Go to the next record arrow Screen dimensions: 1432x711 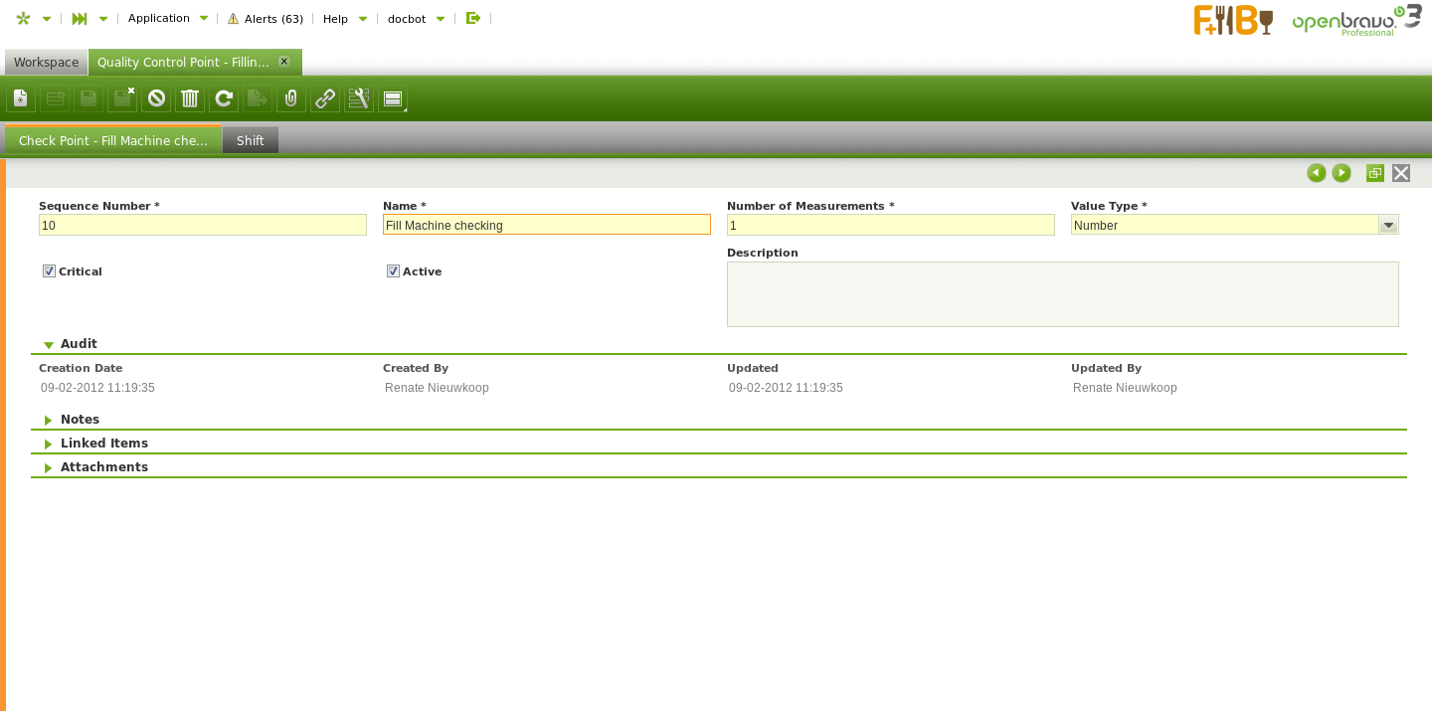pos(1342,173)
